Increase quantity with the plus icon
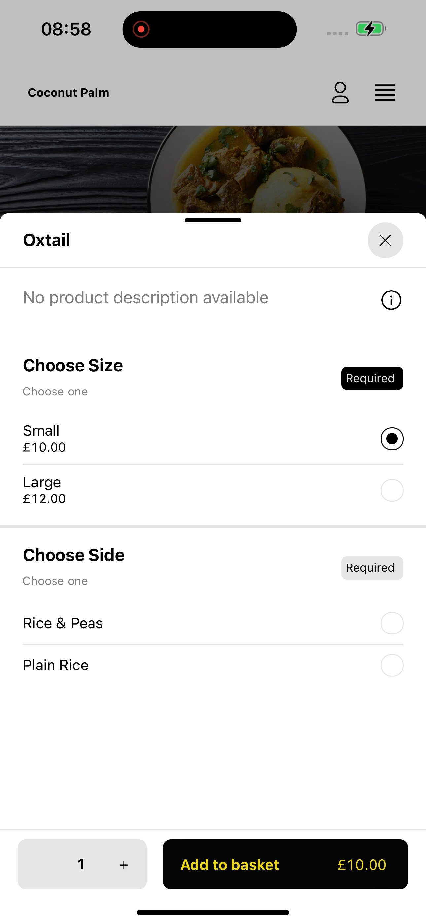This screenshot has height=923, width=426. (124, 865)
